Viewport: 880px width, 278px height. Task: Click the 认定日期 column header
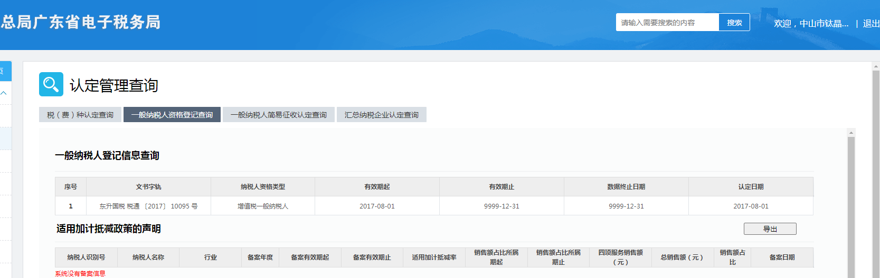pos(751,187)
